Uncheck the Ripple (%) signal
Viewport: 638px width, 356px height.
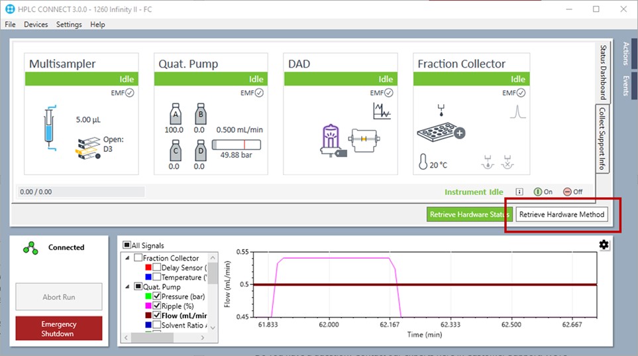156,306
